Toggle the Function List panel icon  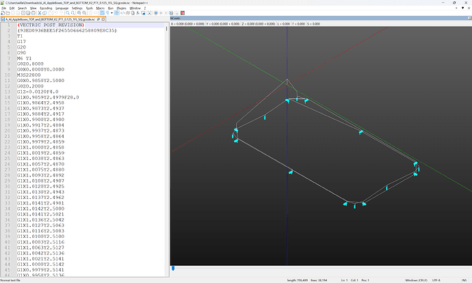137,13
